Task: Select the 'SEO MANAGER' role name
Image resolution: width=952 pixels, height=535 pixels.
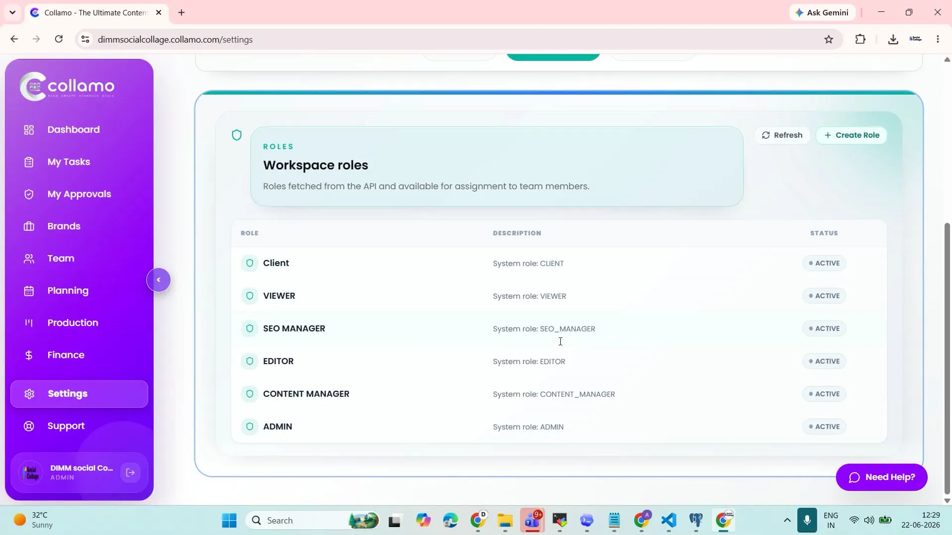Action: point(294,328)
